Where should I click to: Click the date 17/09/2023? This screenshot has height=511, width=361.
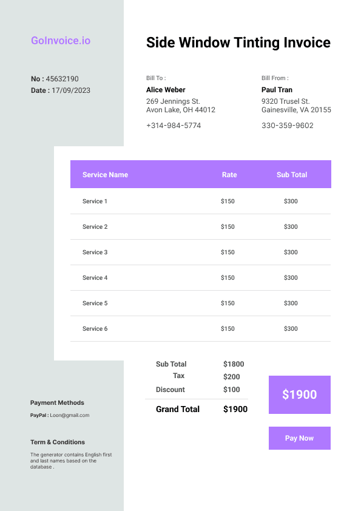71,90
